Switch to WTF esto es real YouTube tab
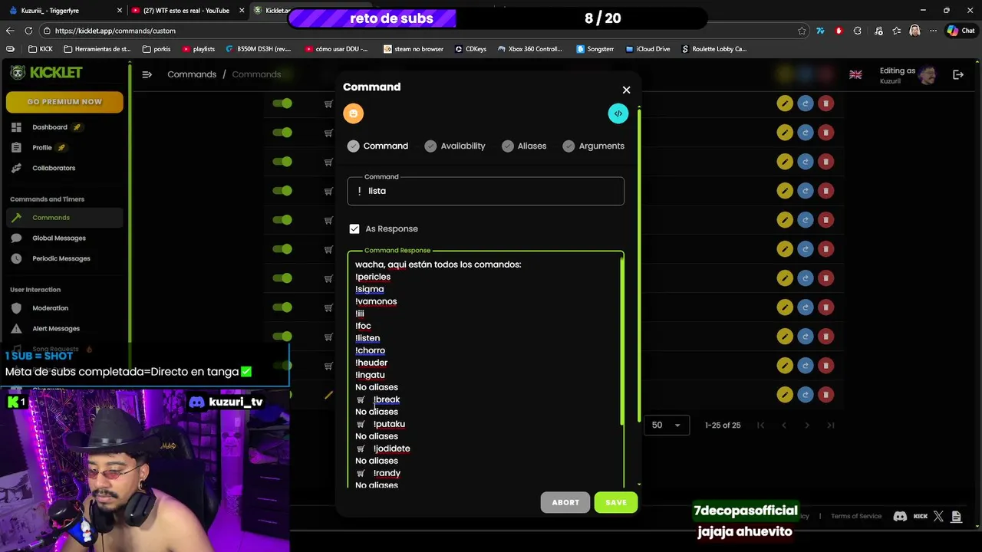The height and width of the screenshot is (552, 982). [x=186, y=11]
